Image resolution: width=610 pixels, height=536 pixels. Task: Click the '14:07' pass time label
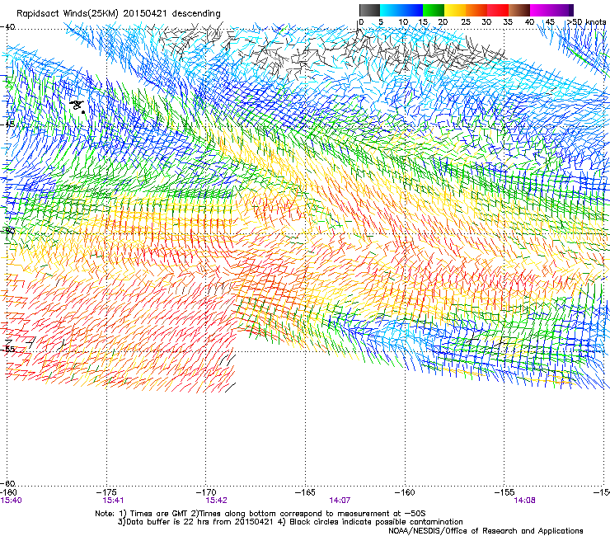point(340,501)
